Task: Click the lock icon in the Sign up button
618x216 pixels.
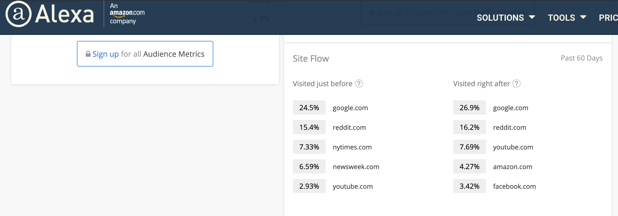Action: point(88,54)
